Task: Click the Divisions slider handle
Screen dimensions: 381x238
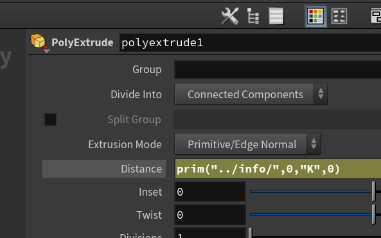Action: coord(251,233)
